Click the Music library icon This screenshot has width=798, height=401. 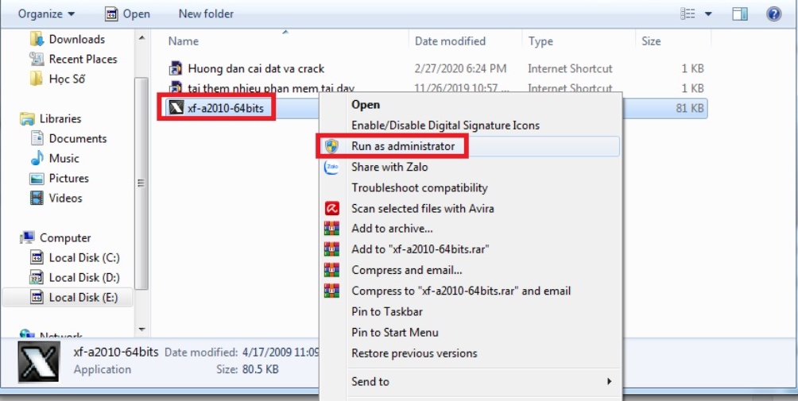[x=37, y=159]
